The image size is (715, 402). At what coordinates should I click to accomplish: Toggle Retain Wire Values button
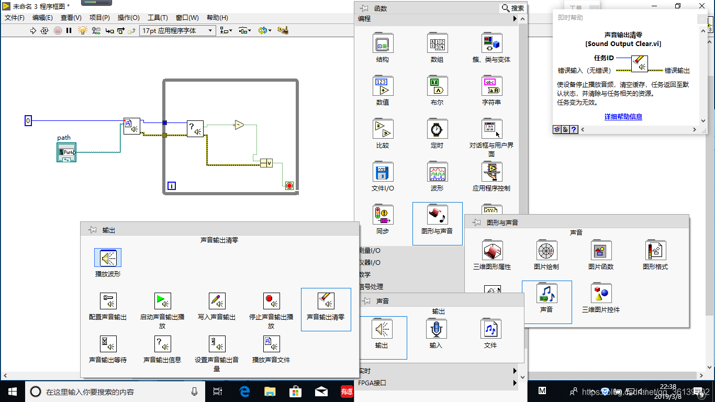(96, 30)
